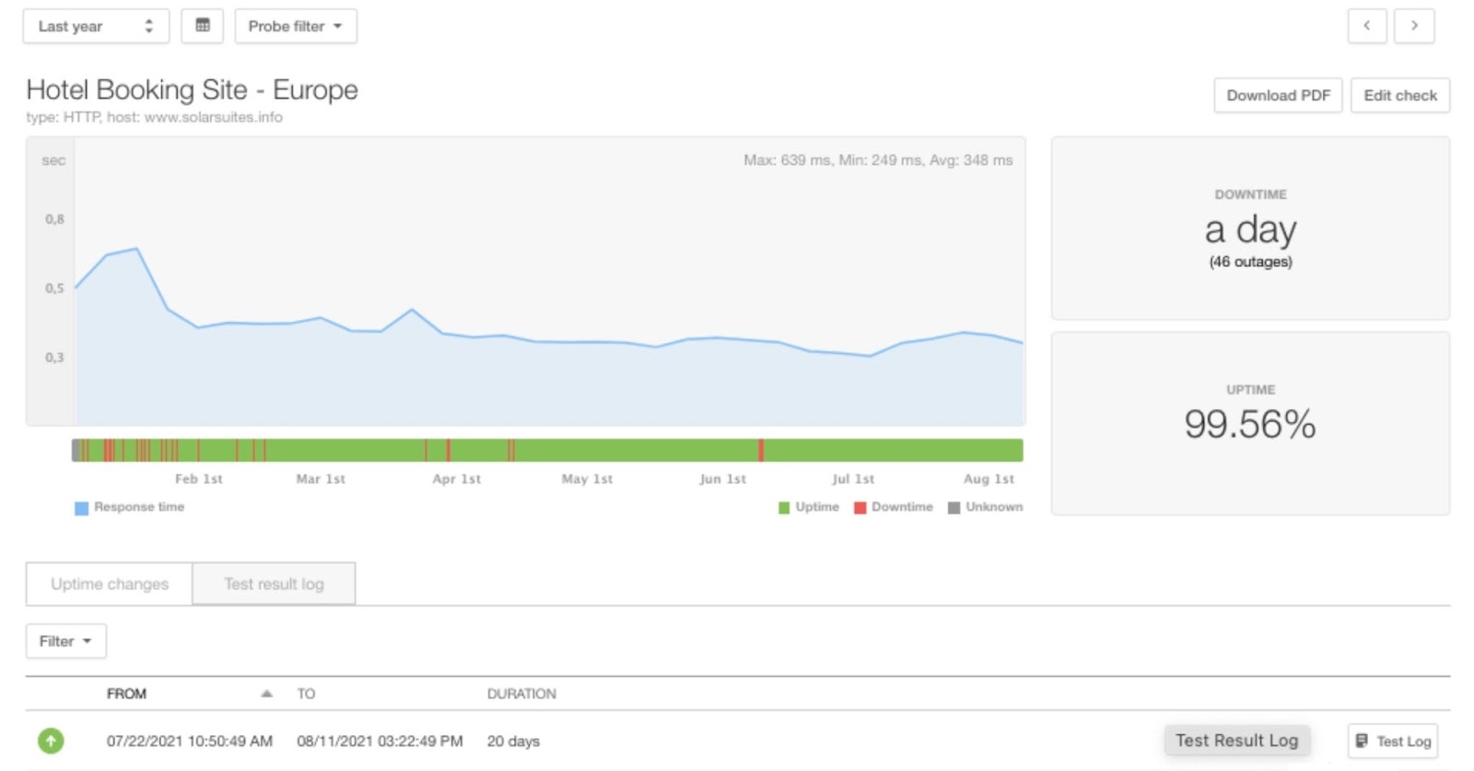
Task: Click the gray Unknown legend swatch
Action: click(953, 508)
